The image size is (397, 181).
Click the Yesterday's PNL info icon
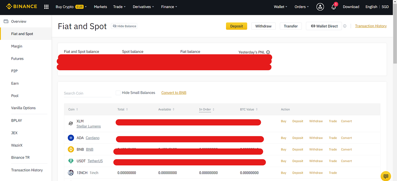(268, 52)
